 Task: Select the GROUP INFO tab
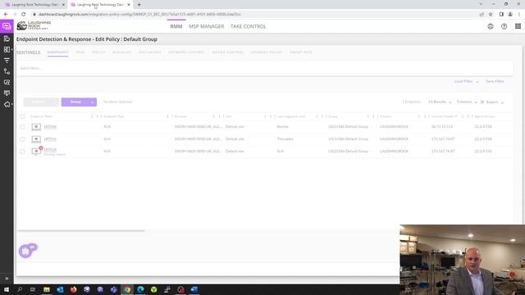coord(301,52)
